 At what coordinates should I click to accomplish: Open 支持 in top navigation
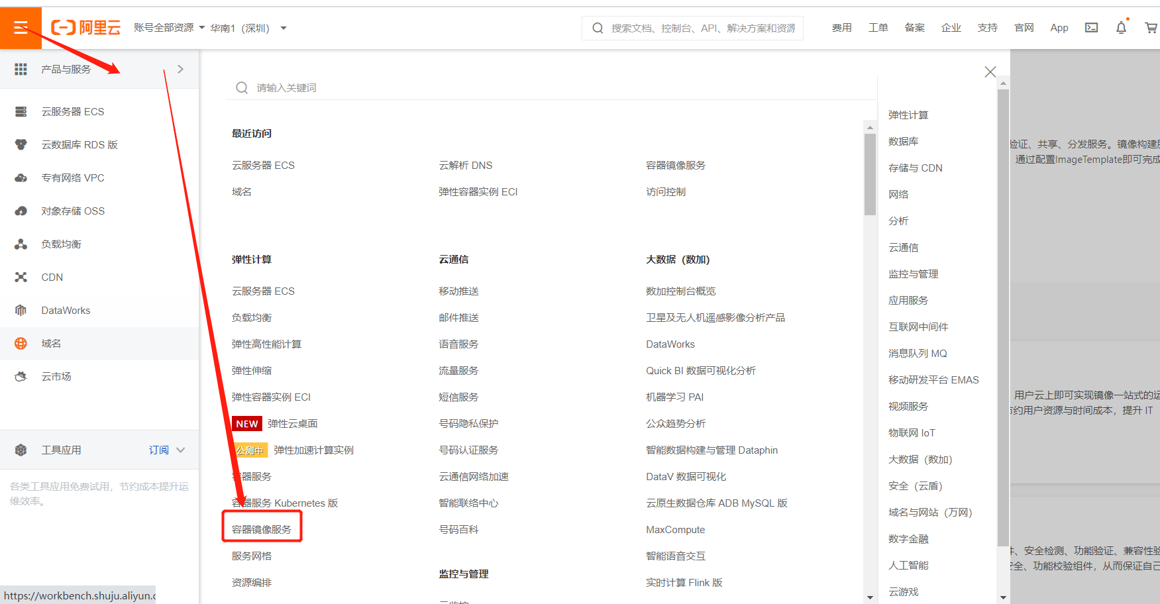pyautogui.click(x=987, y=28)
